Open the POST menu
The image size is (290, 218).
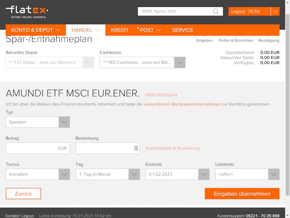(149, 30)
